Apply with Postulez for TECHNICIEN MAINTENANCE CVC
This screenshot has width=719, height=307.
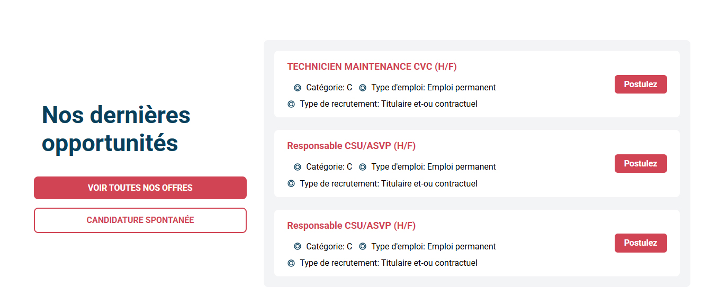click(640, 85)
